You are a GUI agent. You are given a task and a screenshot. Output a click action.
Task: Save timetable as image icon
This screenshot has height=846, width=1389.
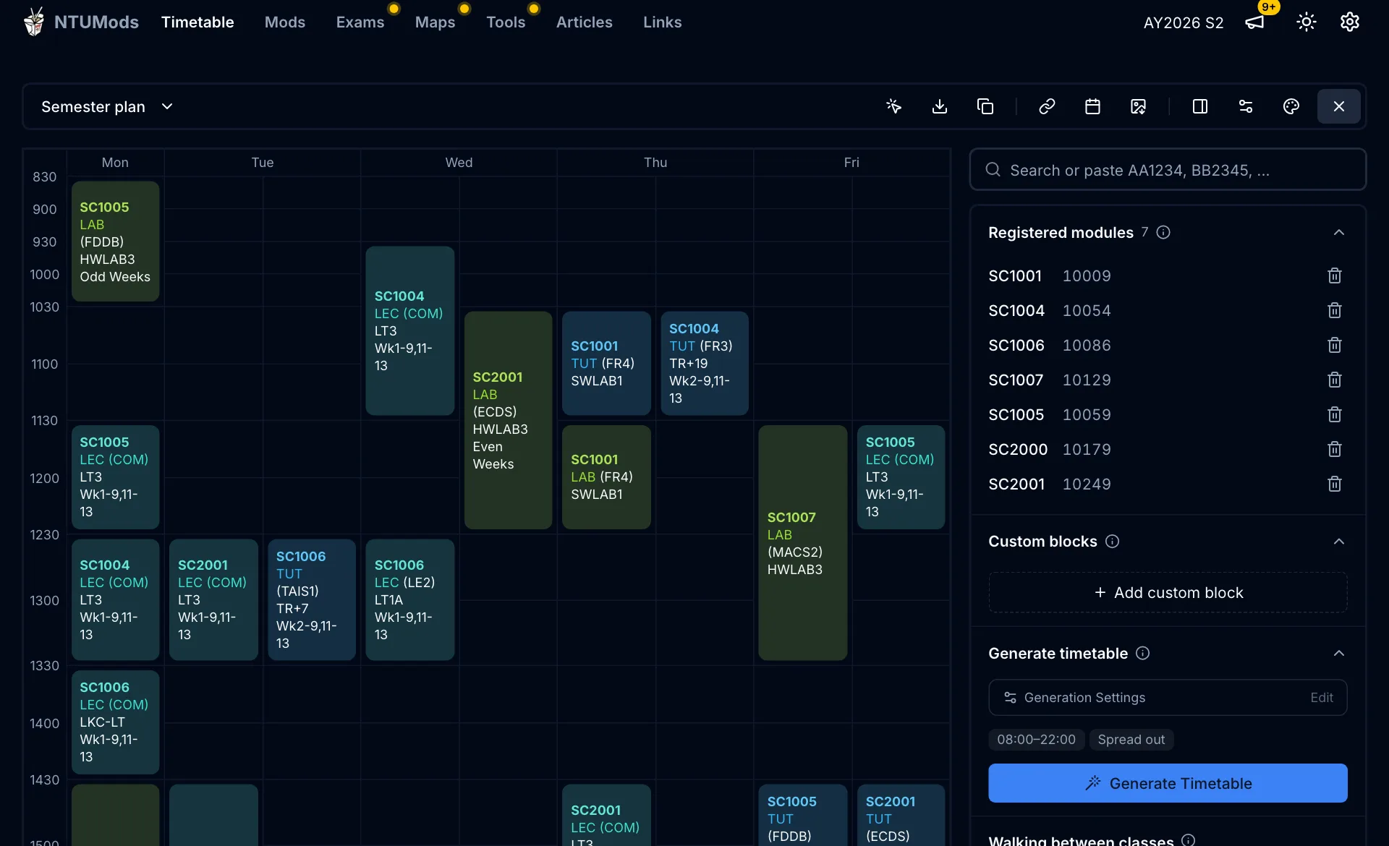pos(1138,106)
